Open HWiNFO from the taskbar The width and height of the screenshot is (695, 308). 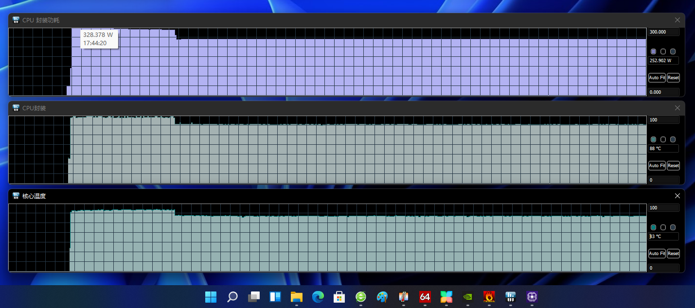pyautogui.click(x=510, y=296)
